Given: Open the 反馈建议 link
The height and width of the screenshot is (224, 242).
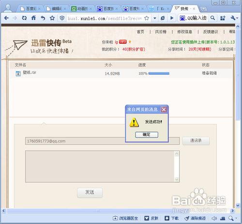Looking at the screenshot, I should point(211,32).
